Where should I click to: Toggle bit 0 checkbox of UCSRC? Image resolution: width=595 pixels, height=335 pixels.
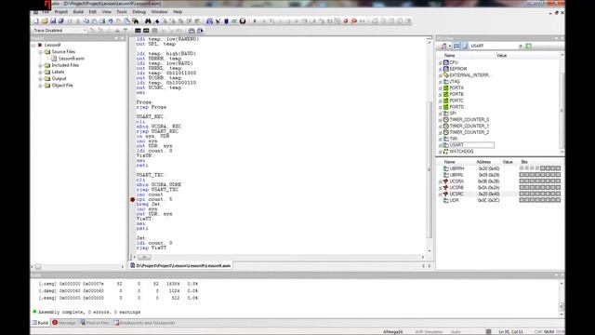(x=558, y=194)
